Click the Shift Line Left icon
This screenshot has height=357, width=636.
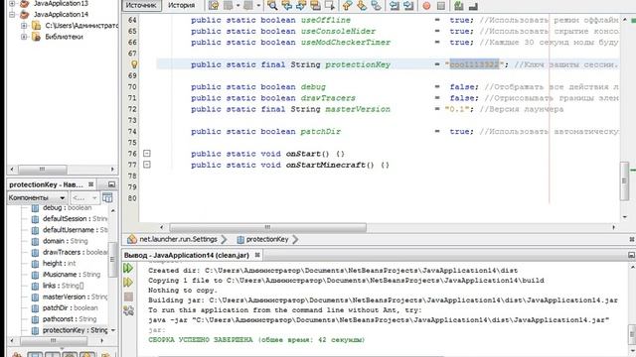pos(394,5)
